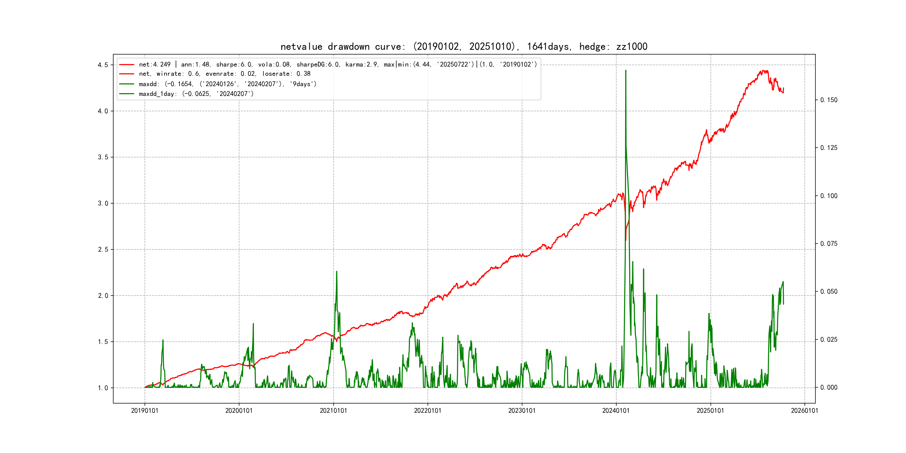Click the tallest green drawdown spike's peak
Screen dimensions: 906x453
pyautogui.click(x=626, y=71)
